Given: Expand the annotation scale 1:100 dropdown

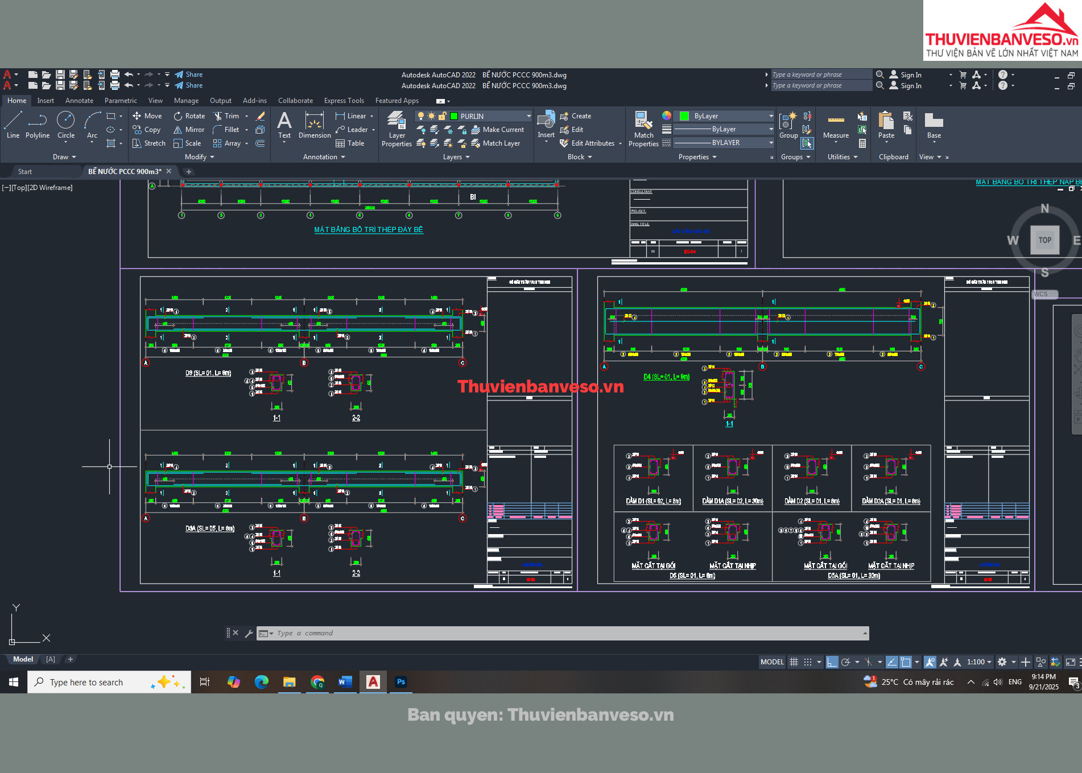Looking at the screenshot, I should [989, 662].
